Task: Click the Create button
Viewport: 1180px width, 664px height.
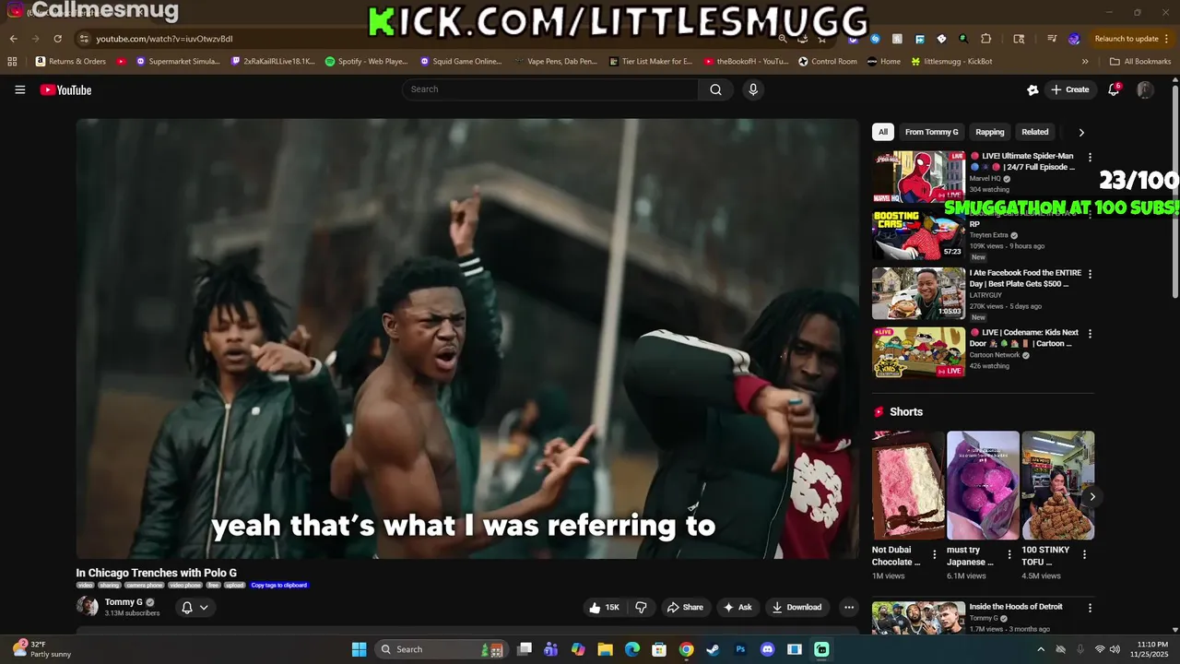Action: coord(1070,89)
